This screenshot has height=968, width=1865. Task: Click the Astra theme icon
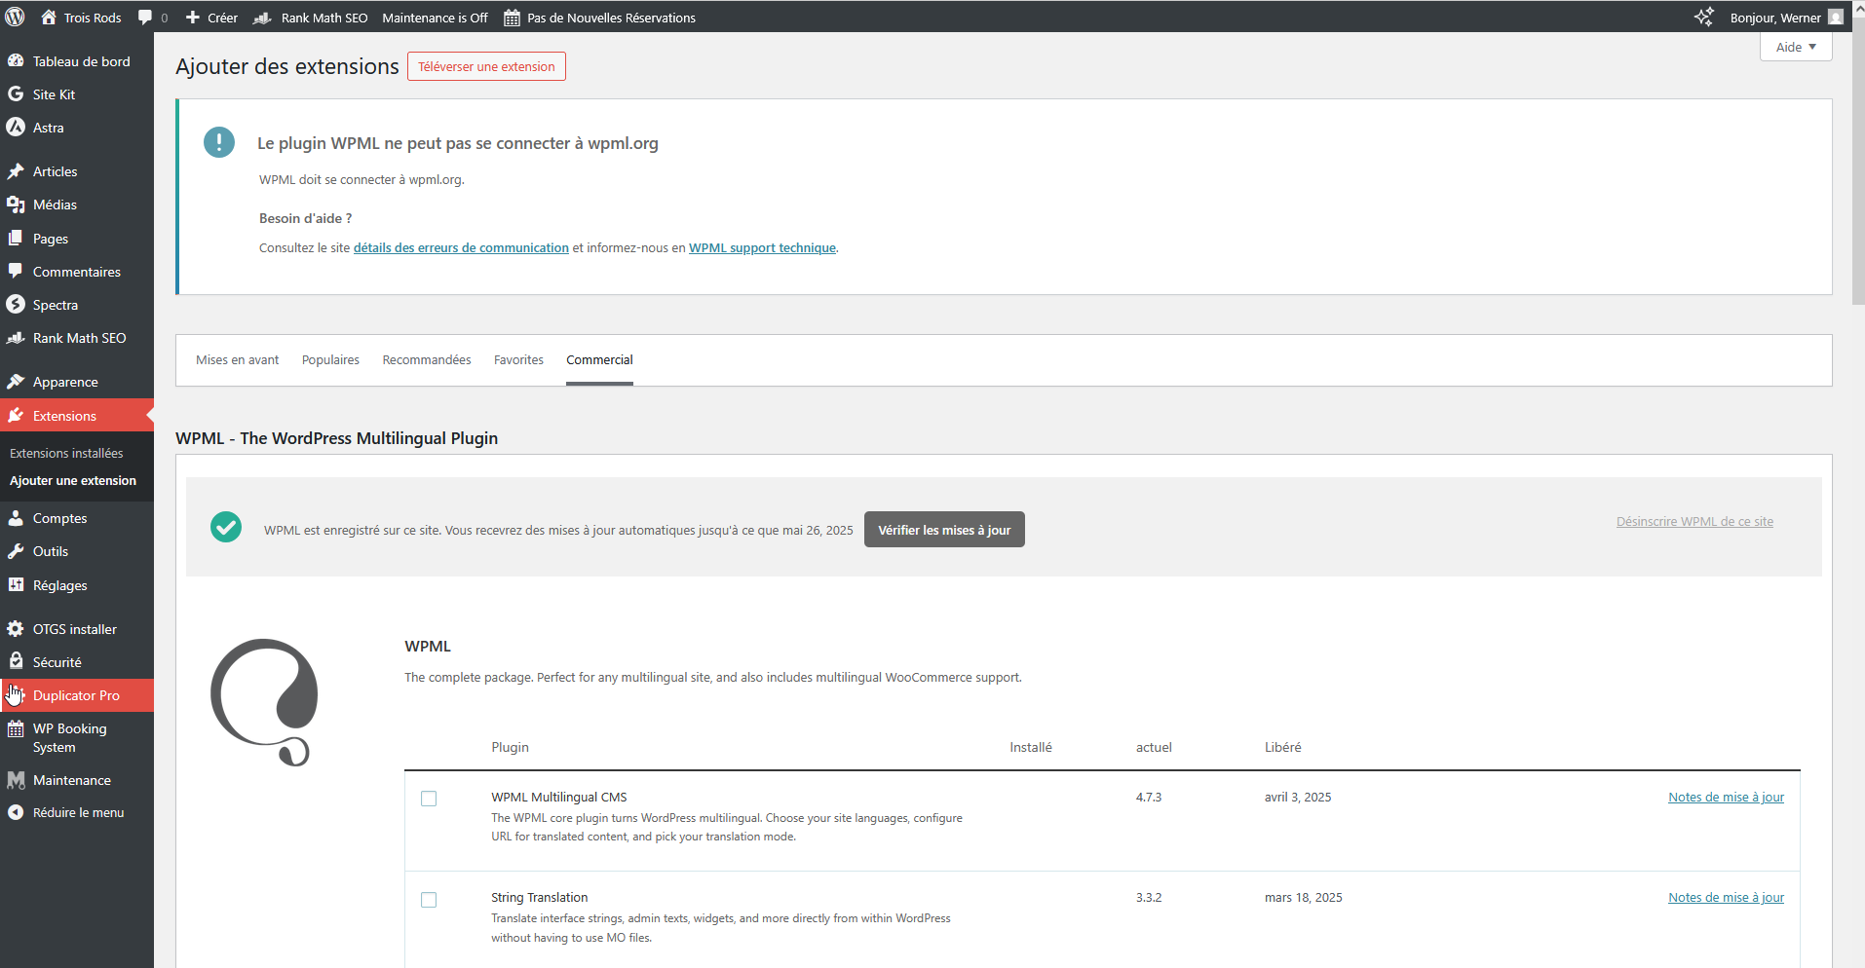click(16, 127)
